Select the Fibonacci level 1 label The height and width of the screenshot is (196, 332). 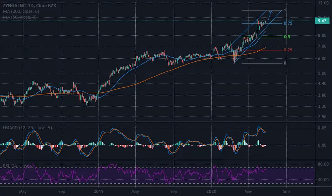pos(285,10)
